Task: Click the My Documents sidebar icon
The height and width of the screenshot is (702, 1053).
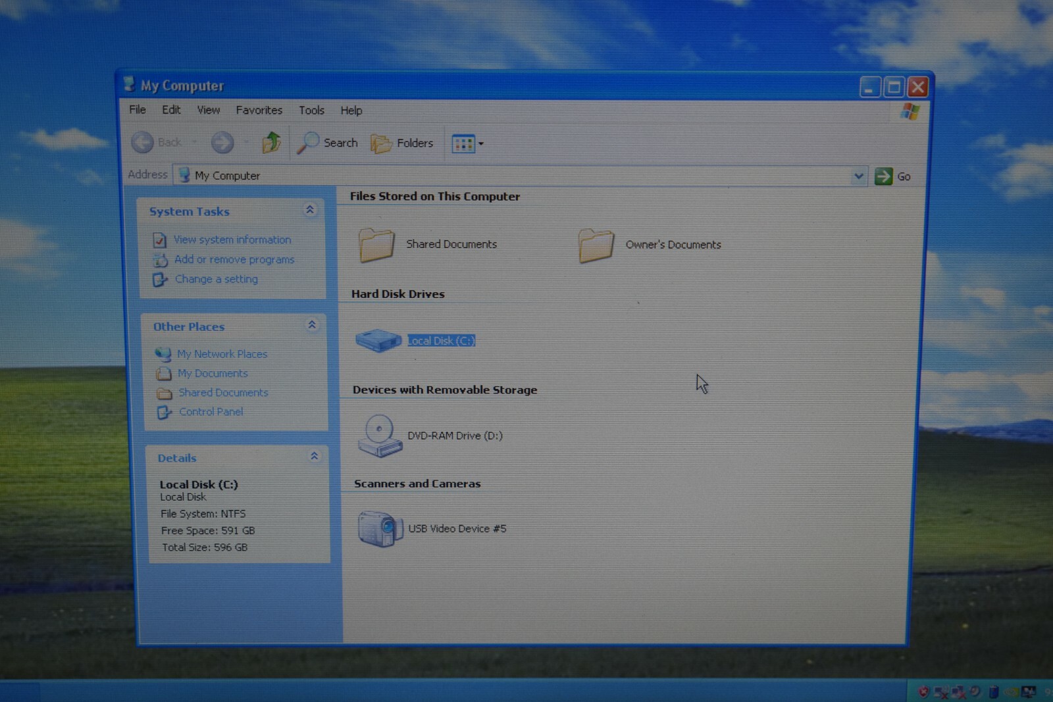Action: click(x=163, y=374)
